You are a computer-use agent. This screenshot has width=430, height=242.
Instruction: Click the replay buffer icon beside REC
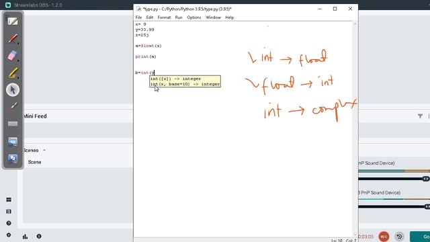(x=399, y=236)
